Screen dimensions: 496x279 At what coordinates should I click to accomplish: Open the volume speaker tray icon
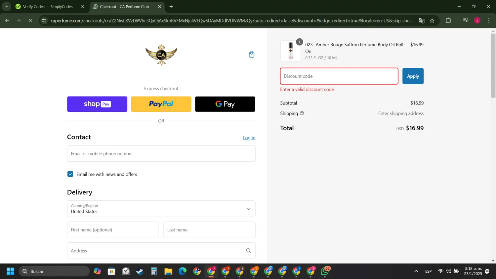448,271
